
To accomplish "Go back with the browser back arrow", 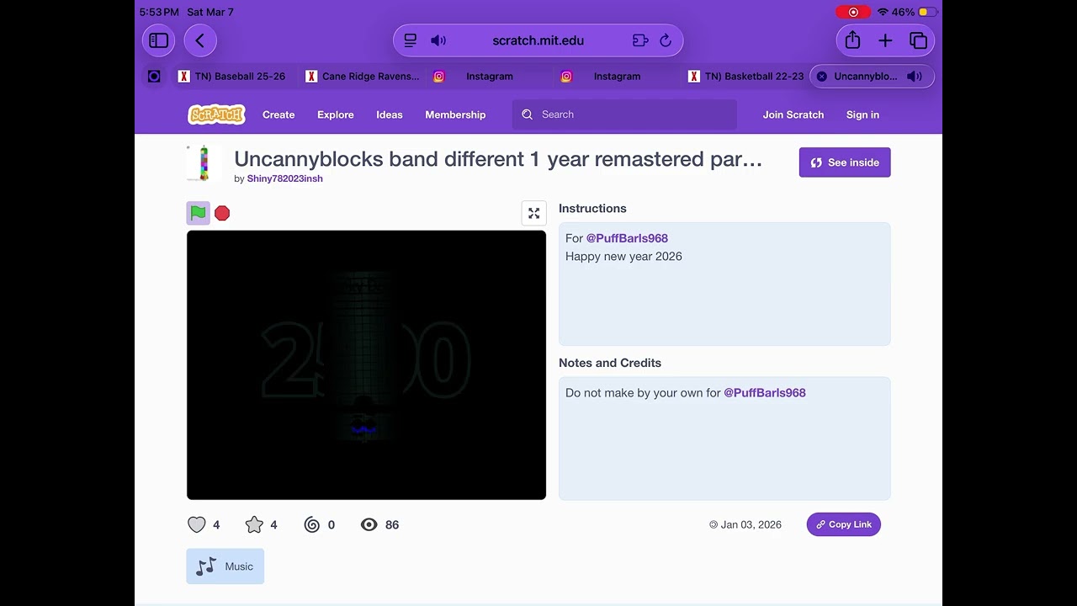I will [200, 40].
